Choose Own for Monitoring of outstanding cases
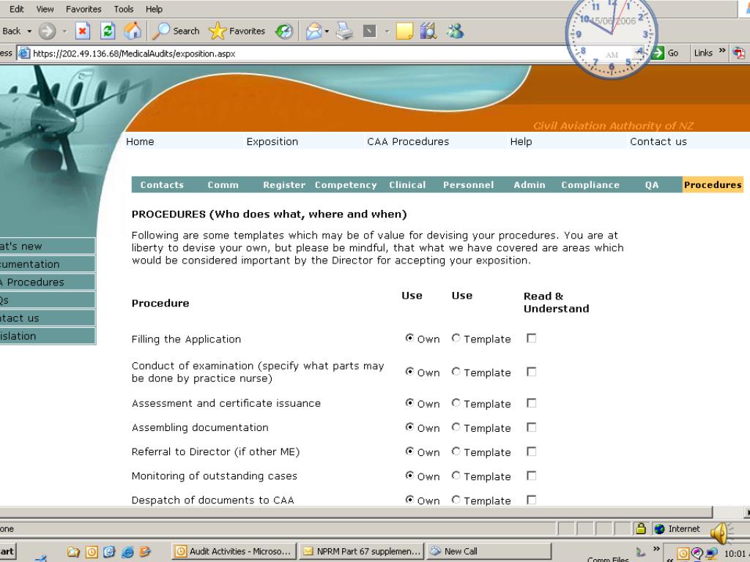The width and height of the screenshot is (750, 562). pos(409,475)
